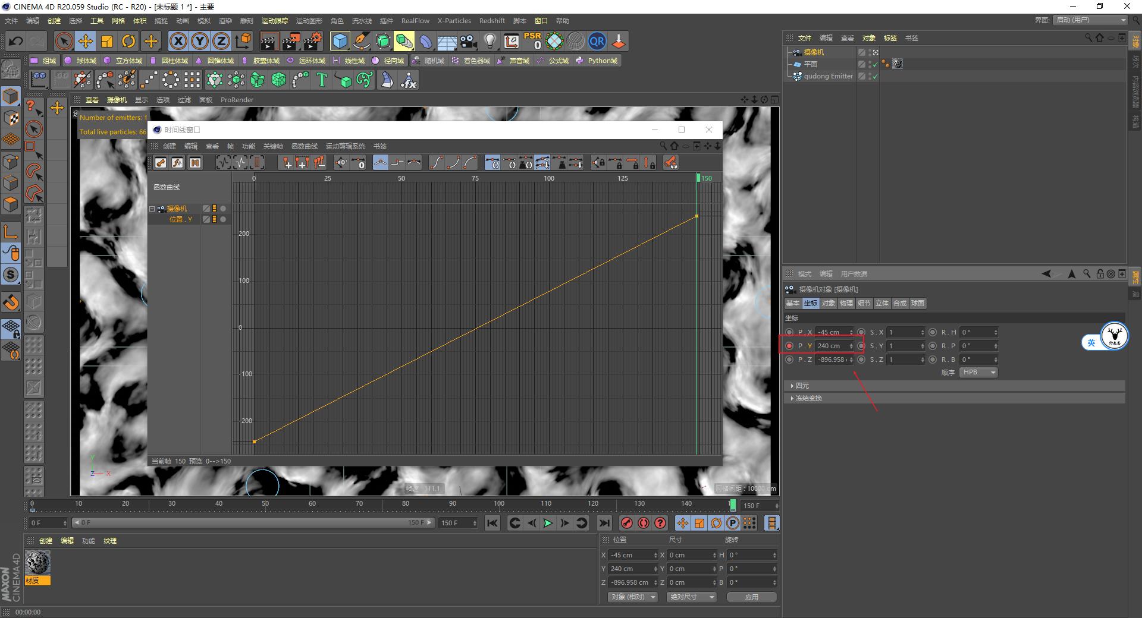Expand the 四元 section in attributes
Image resolution: width=1142 pixels, height=618 pixels.
tap(802, 385)
